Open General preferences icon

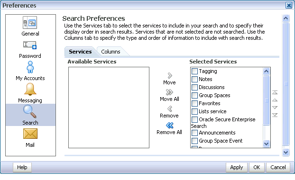(x=30, y=23)
